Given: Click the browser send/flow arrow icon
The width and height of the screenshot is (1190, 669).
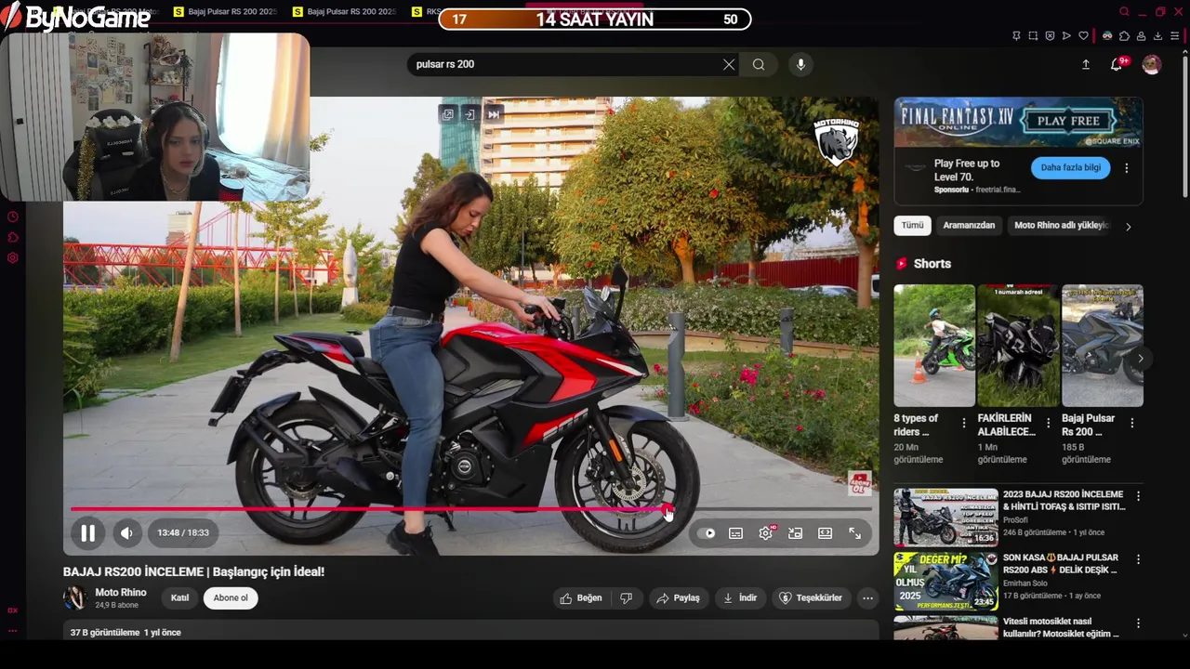Looking at the screenshot, I should (x=1066, y=36).
